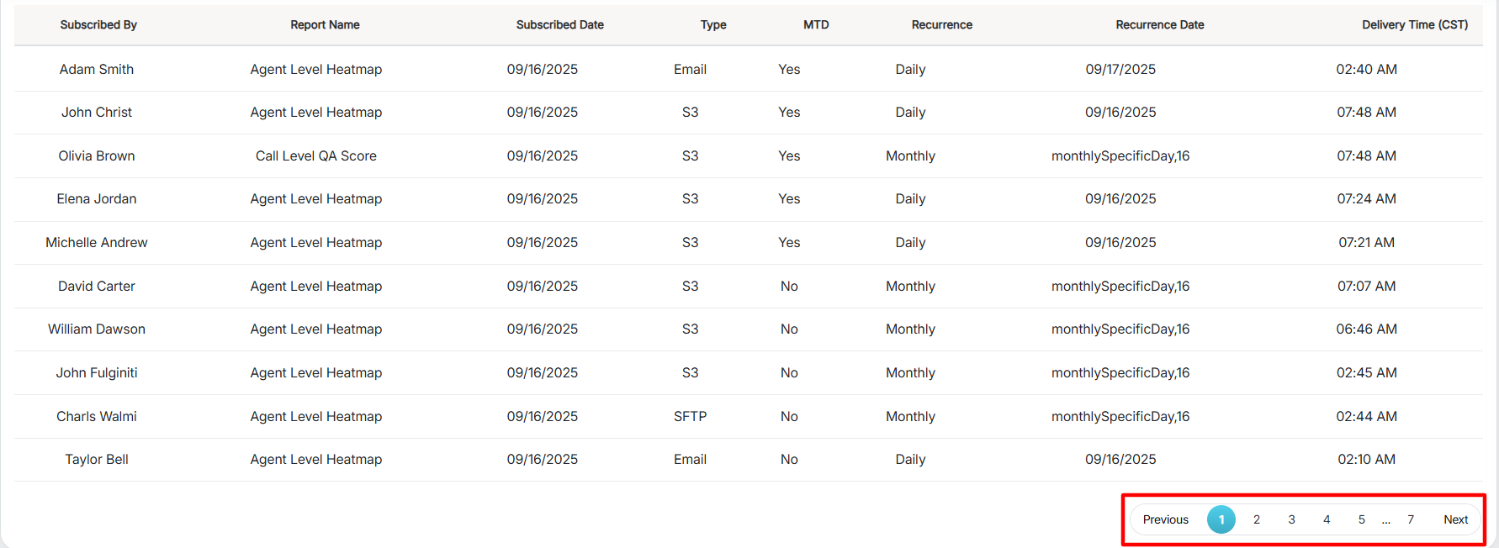The height and width of the screenshot is (548, 1499).
Task: Sort by Subscribed Date header
Action: coord(559,25)
